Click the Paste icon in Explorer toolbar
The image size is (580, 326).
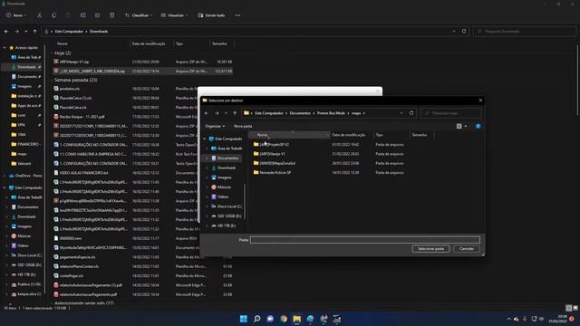point(69,15)
